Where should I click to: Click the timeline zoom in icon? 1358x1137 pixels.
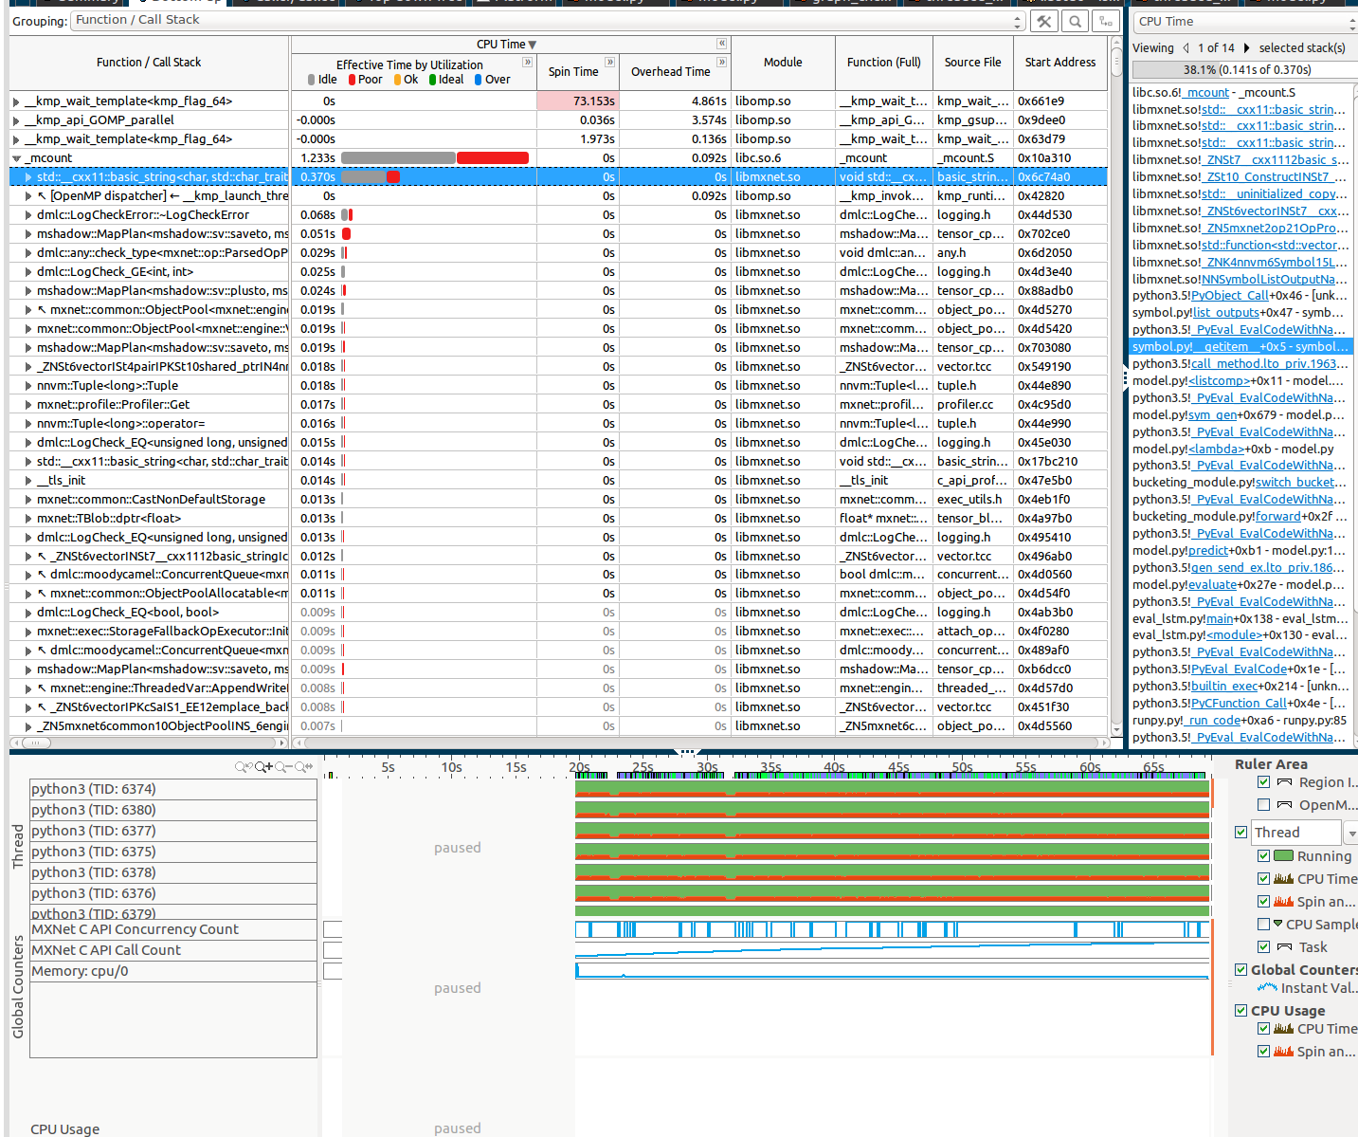tap(263, 766)
